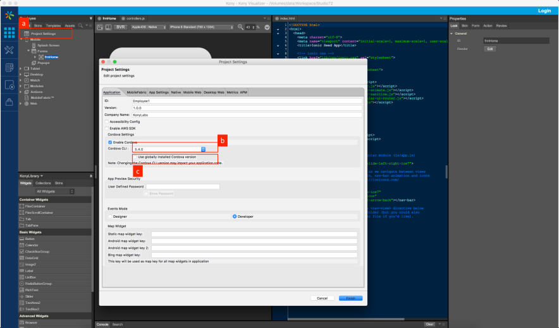
Task: Open the Cordova CLI version dropdown
Action: (x=203, y=149)
